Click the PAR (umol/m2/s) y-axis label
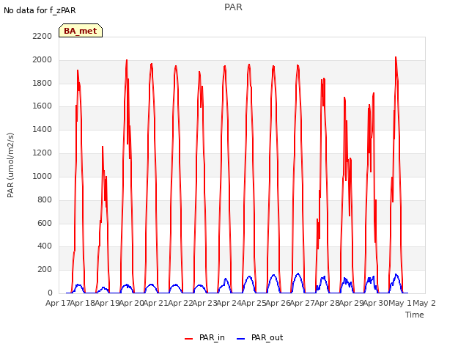This screenshot has width=469, height=352. 10,165
